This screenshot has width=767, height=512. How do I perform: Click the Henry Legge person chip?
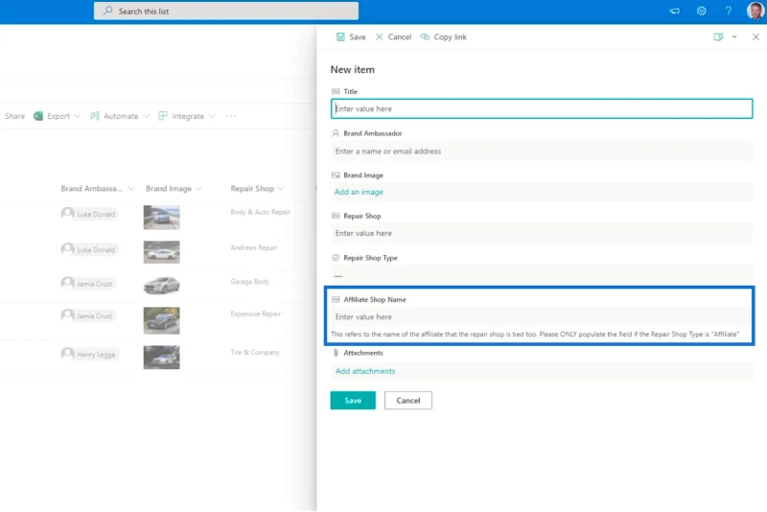(x=89, y=354)
